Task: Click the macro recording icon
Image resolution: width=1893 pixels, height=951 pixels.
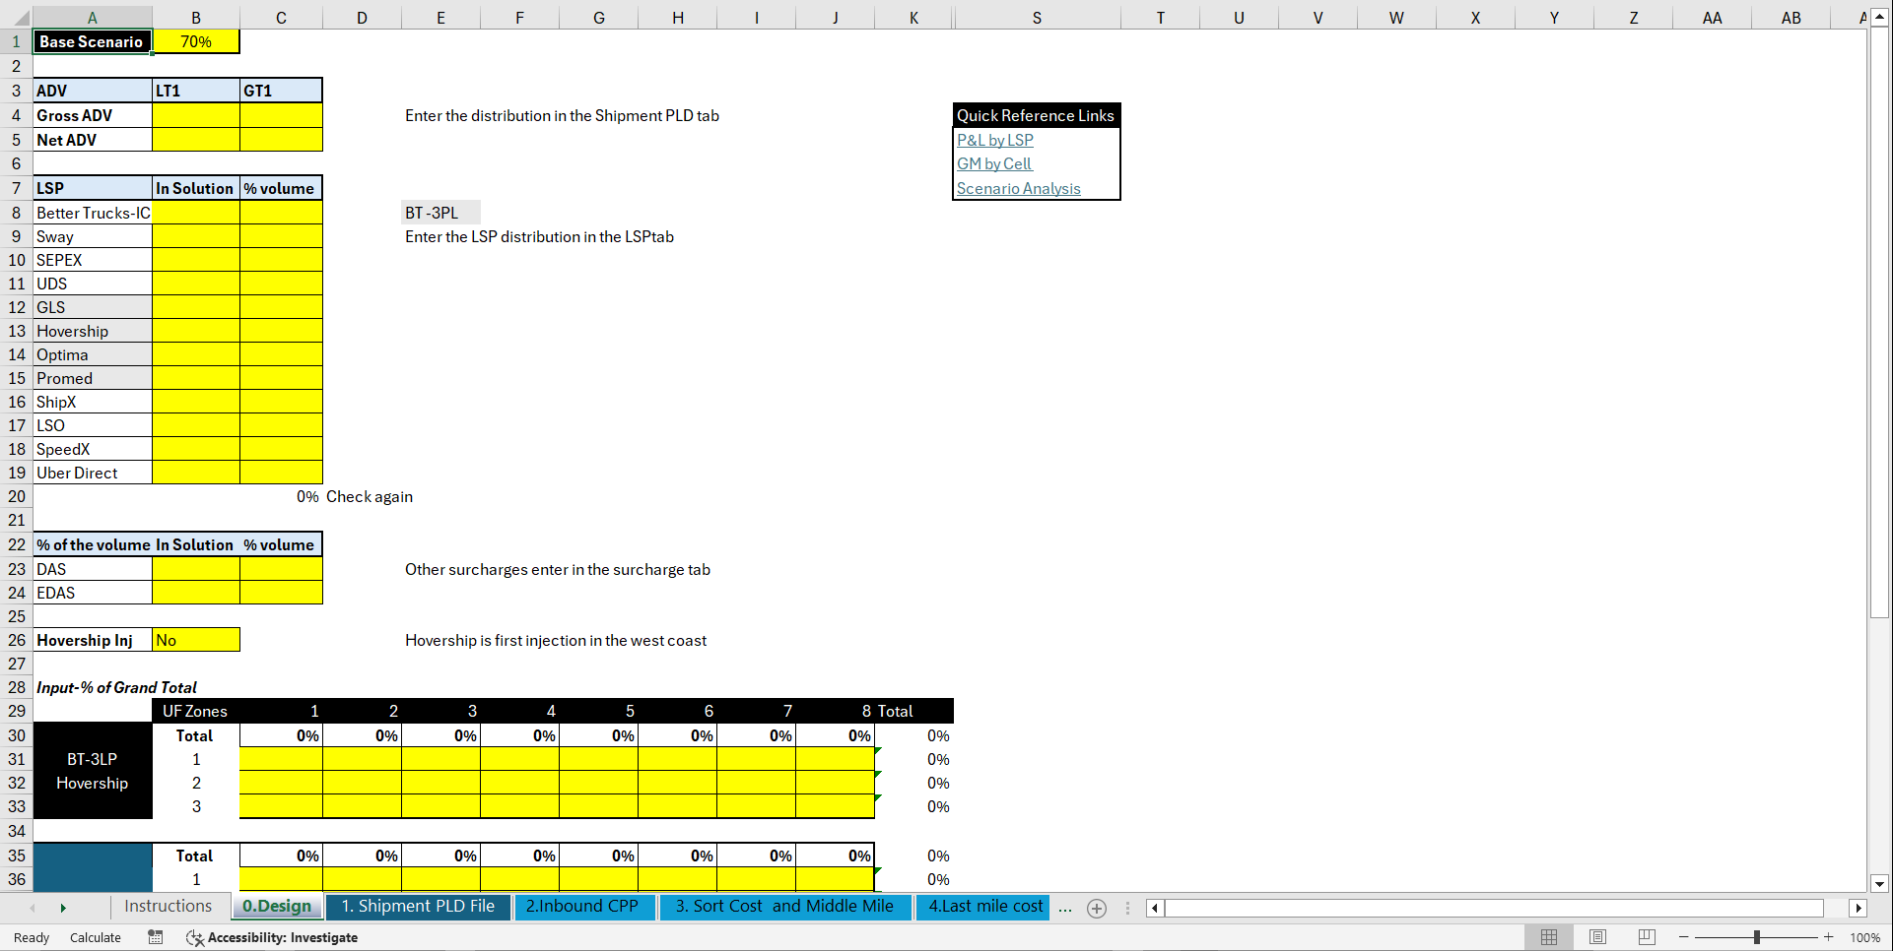Action: click(155, 937)
